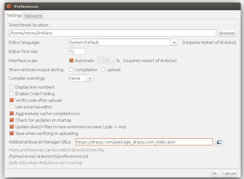
Task: Close the Preferences window
Action: click(9, 6)
